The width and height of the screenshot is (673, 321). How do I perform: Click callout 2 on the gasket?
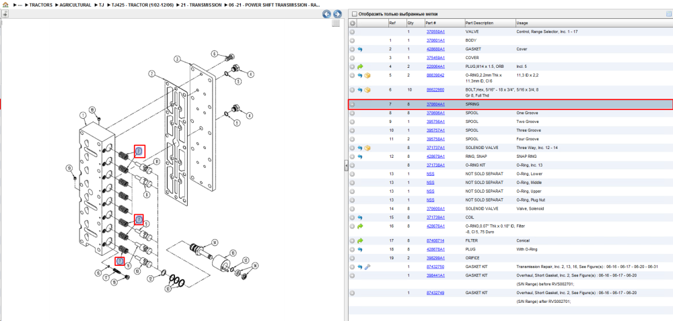pyautogui.click(x=151, y=74)
